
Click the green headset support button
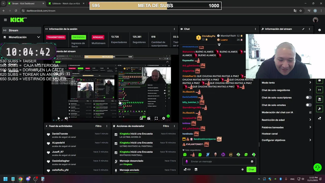pyautogui.click(x=317, y=167)
